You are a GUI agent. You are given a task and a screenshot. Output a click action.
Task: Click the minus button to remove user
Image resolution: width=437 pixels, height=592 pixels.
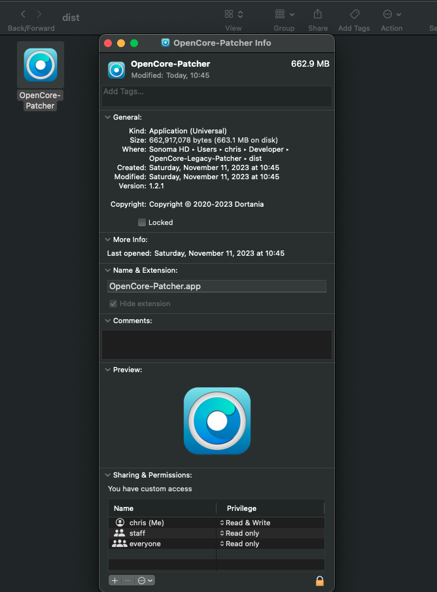128,580
